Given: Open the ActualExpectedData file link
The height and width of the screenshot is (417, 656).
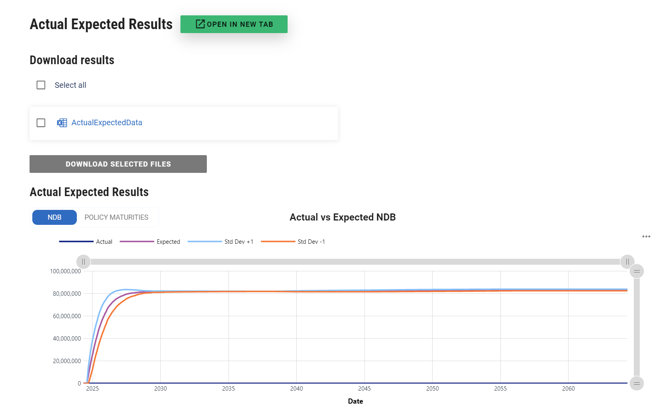Looking at the screenshot, I should pos(107,123).
